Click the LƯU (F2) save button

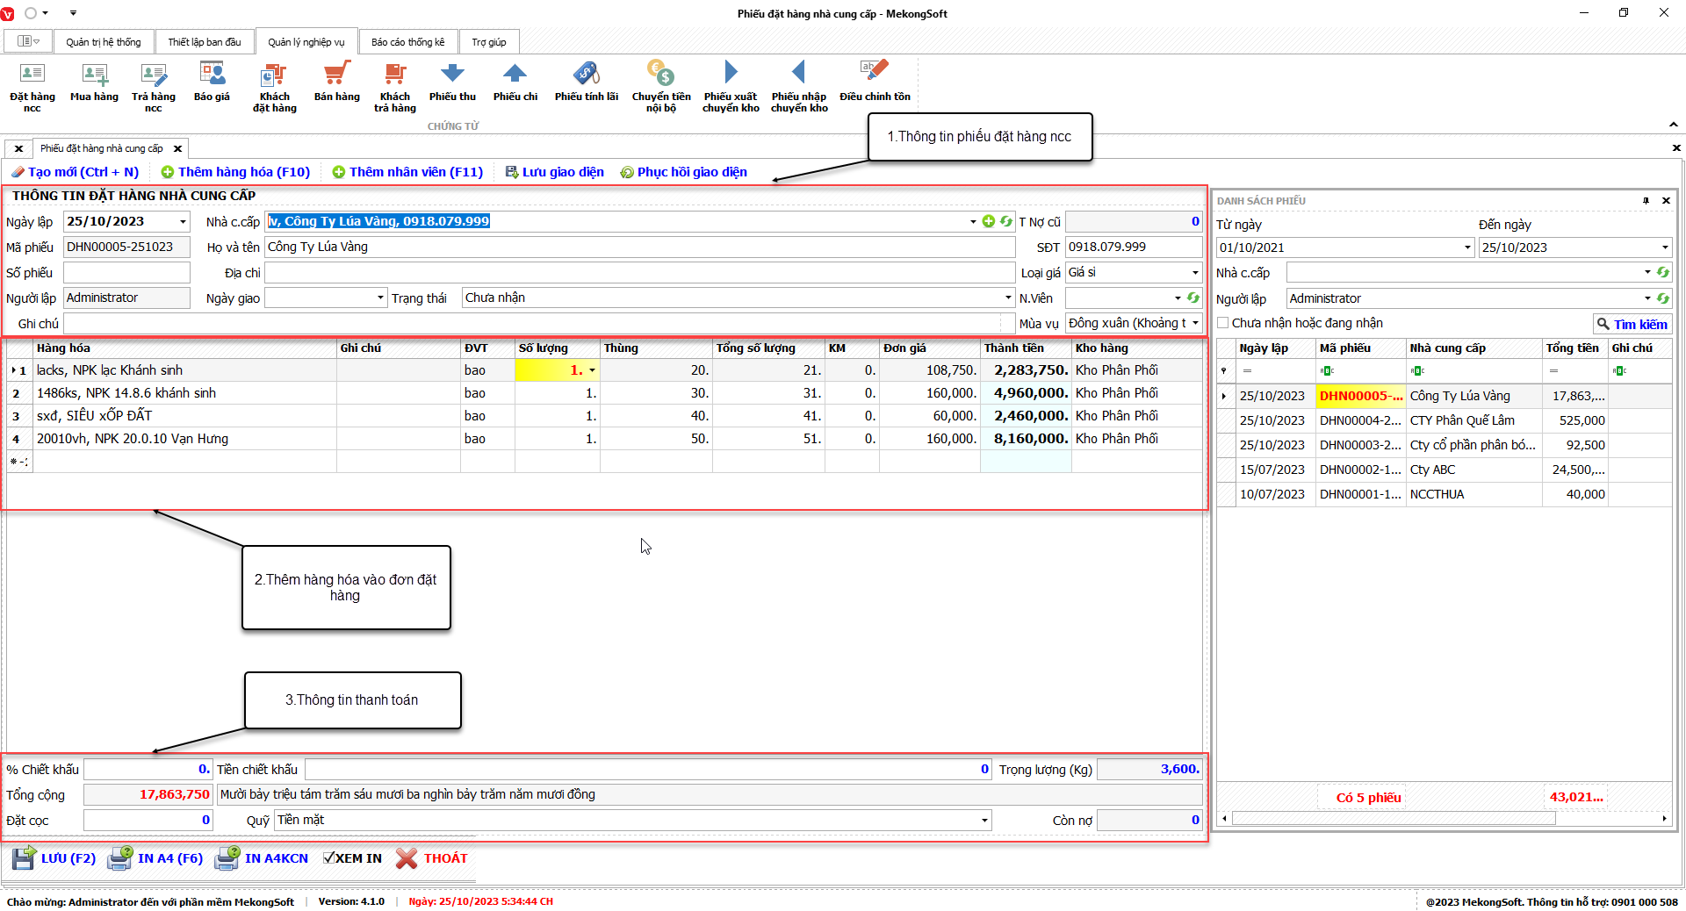pyautogui.click(x=54, y=858)
